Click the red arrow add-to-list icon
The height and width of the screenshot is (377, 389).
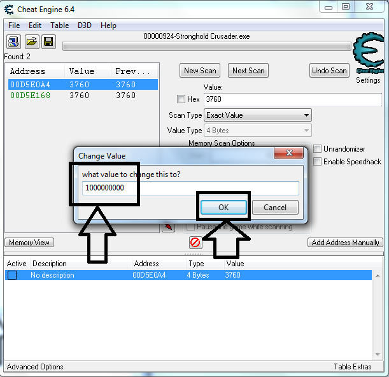point(169,227)
